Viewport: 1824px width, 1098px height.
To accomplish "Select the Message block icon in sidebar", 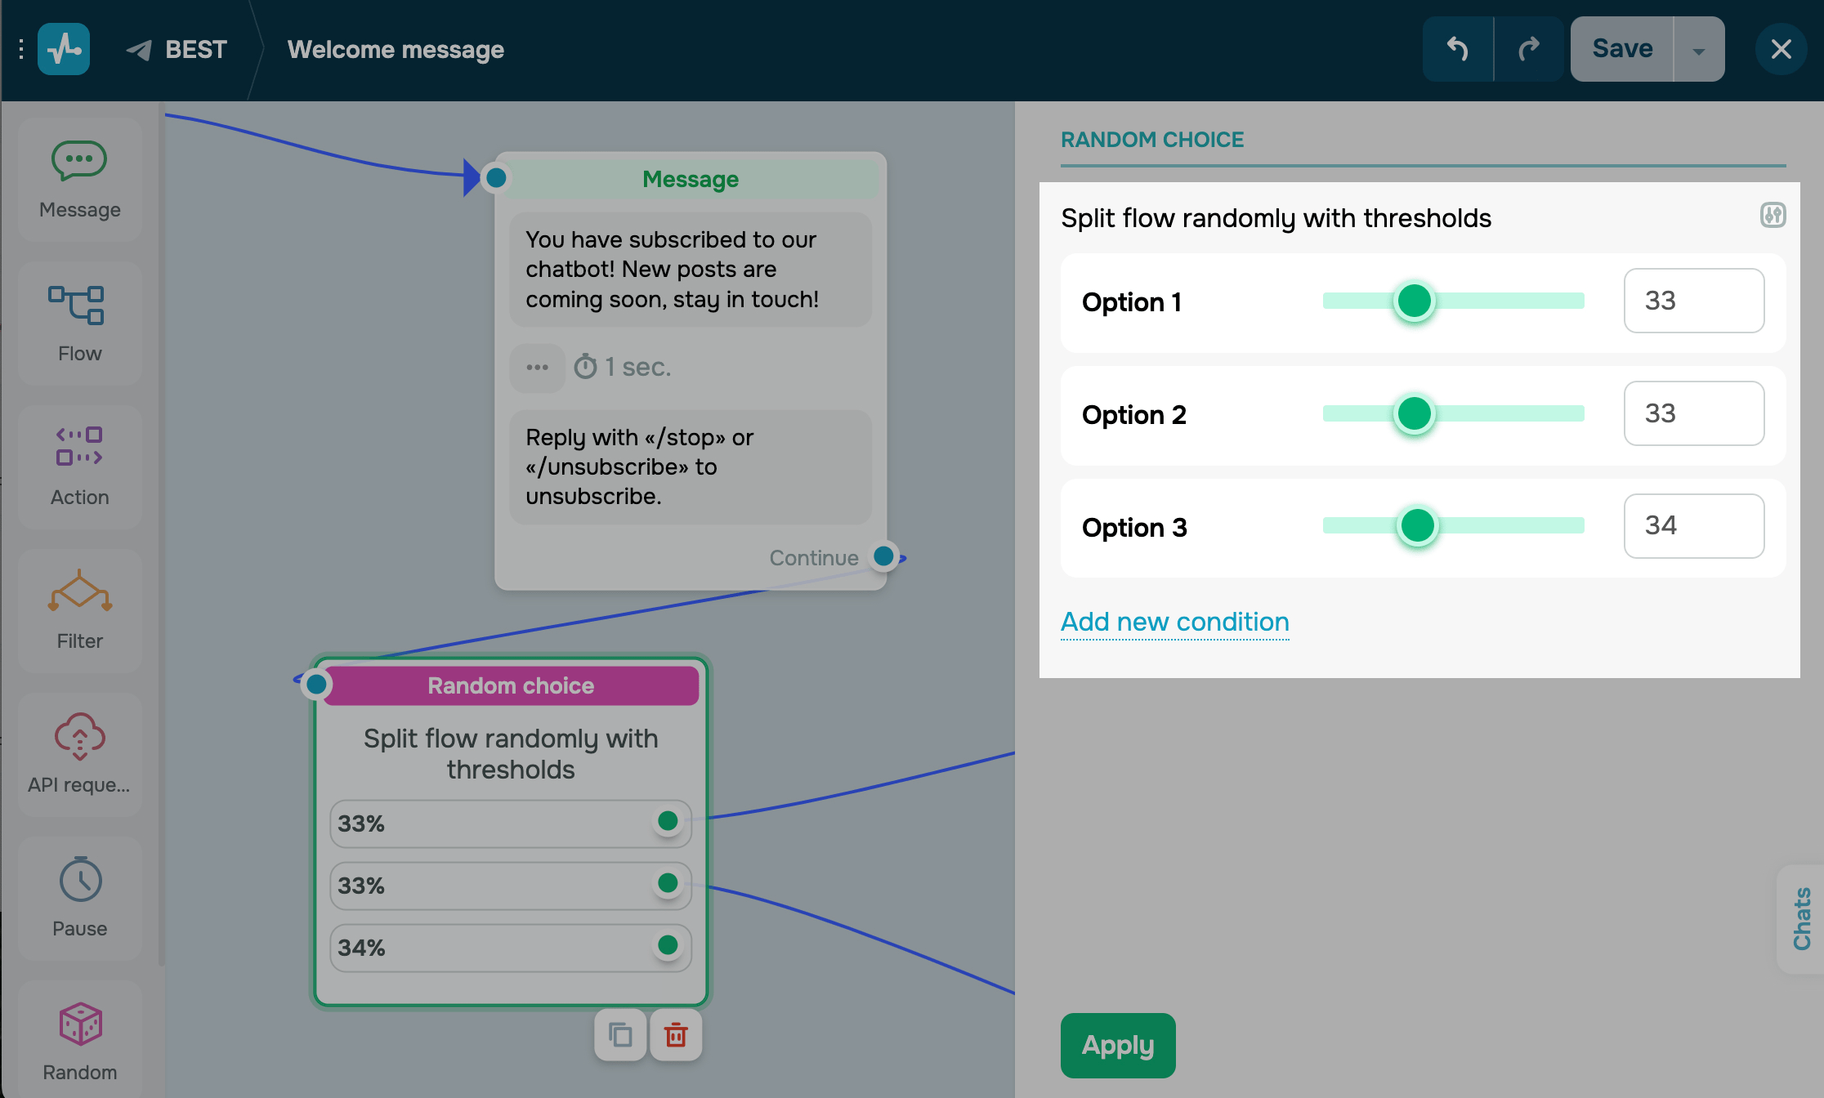I will [79, 161].
